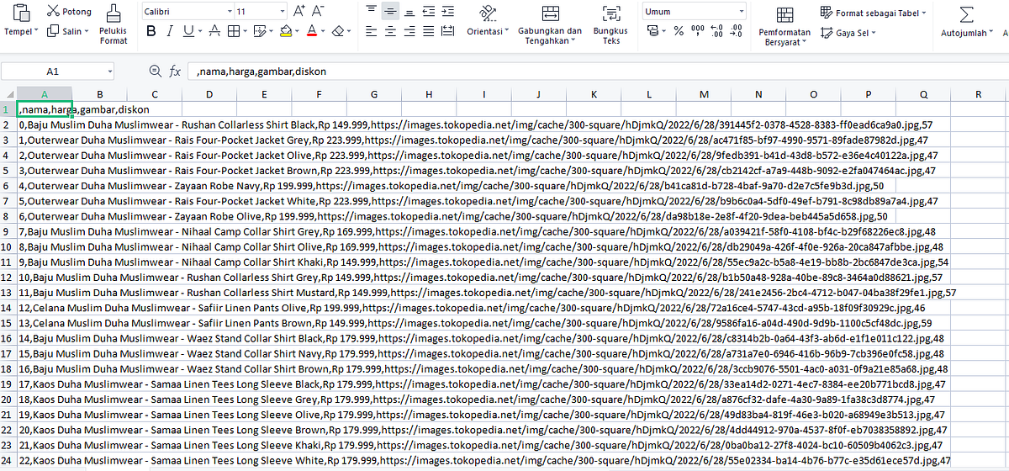Increase decimal places

coord(716,31)
